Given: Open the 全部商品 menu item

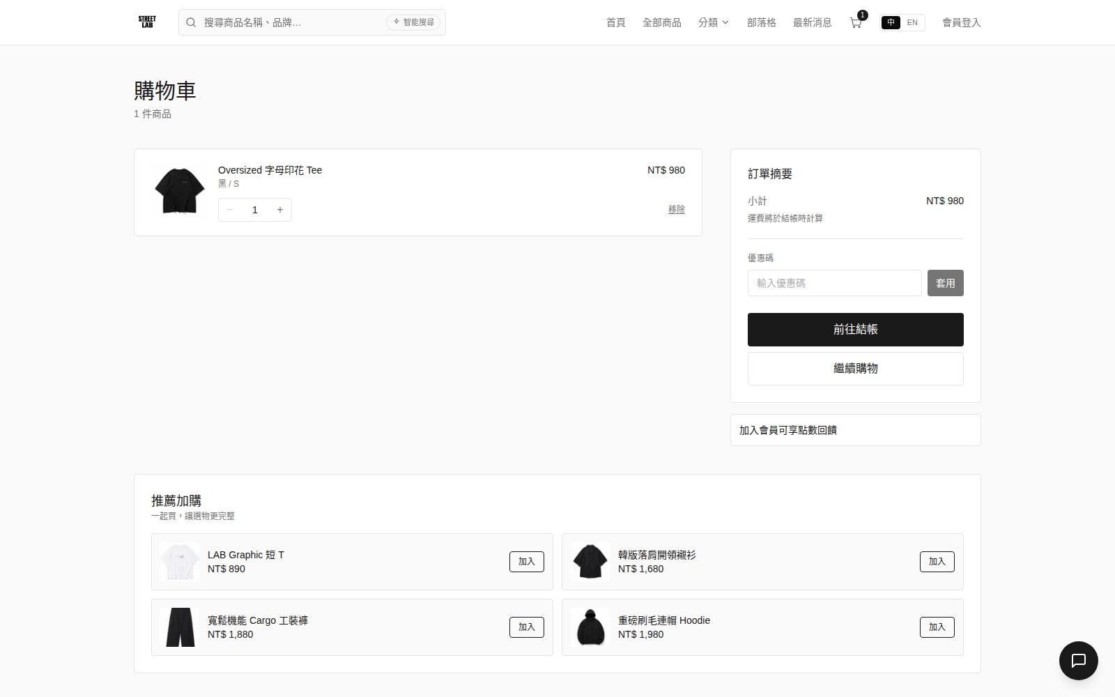Looking at the screenshot, I should [x=662, y=22].
